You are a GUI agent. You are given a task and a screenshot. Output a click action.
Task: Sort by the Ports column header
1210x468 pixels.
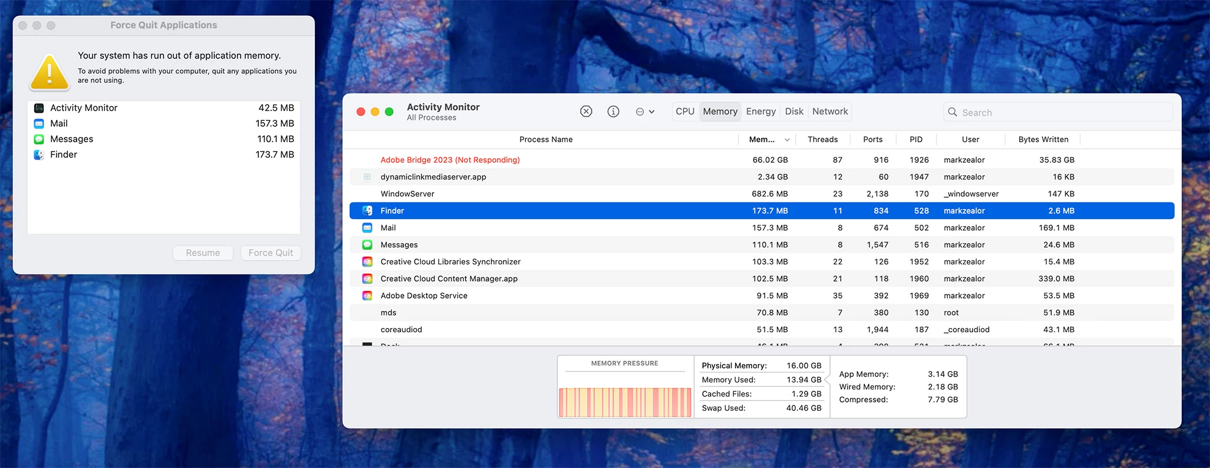pos(873,140)
